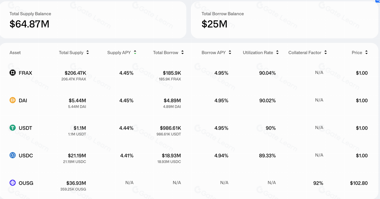The image size is (380, 199).
Task: Click the USDT token icon
Action: pyautogui.click(x=13, y=128)
